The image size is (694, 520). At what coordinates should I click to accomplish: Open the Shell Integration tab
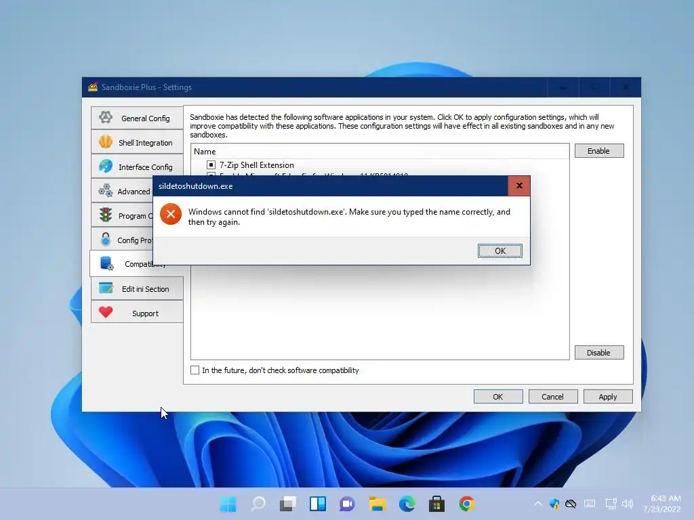137,142
